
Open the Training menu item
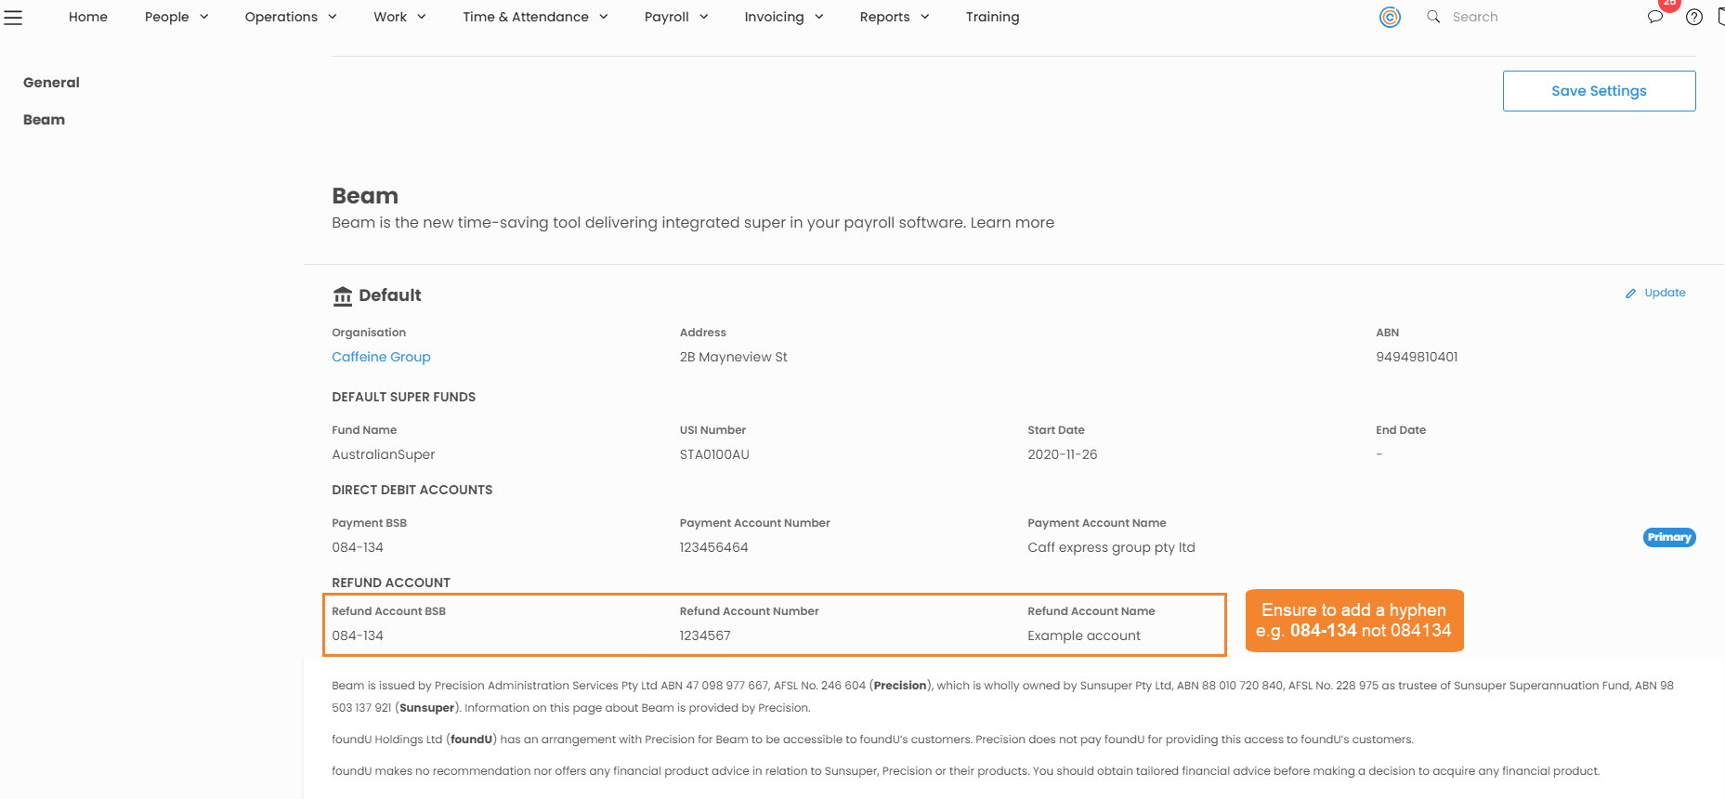pos(992,17)
